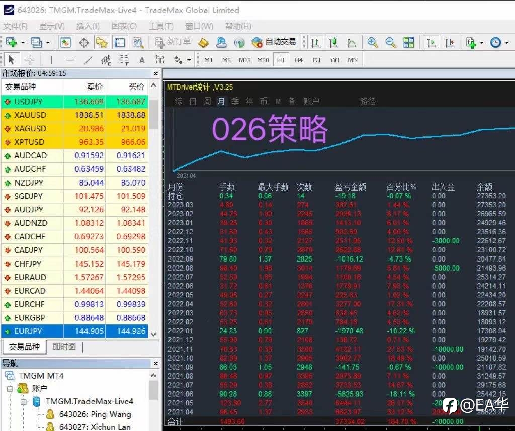Select the horizontal line tool
The image size is (515, 431).
coord(69,60)
